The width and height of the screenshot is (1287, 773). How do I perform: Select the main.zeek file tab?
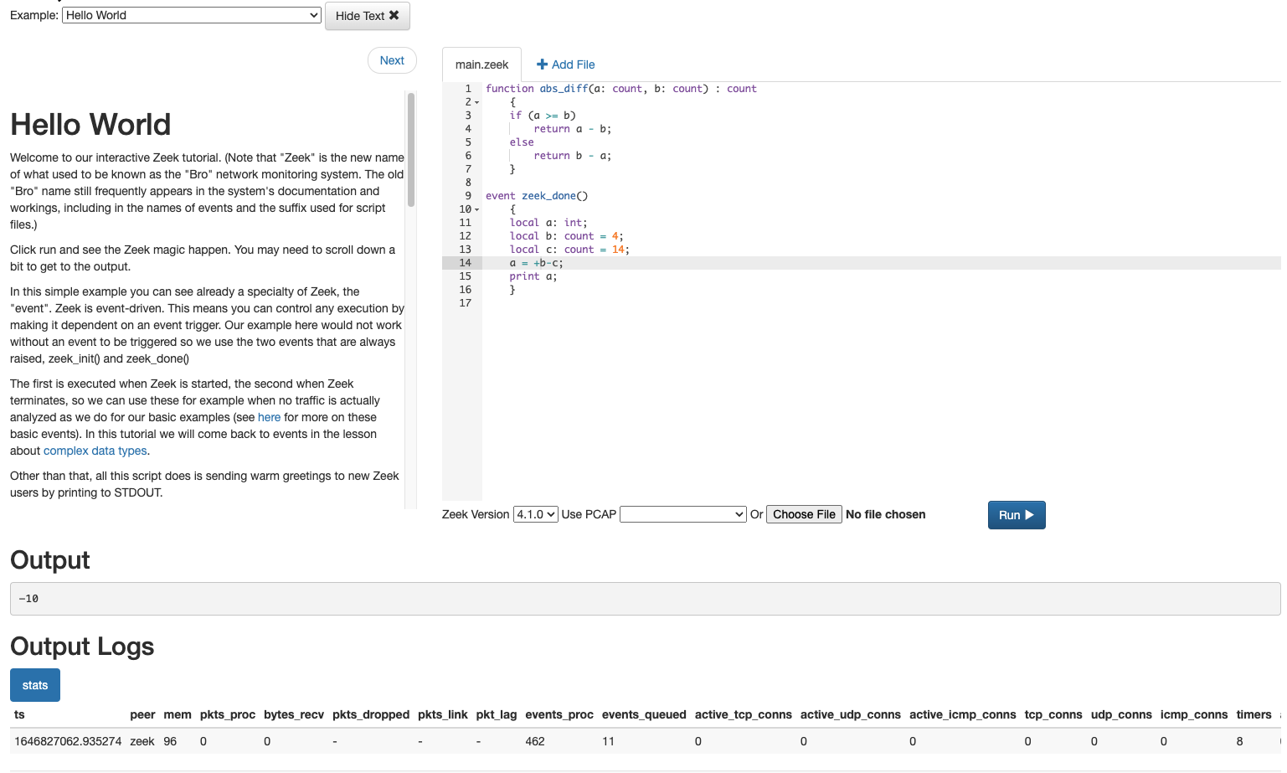(x=481, y=64)
